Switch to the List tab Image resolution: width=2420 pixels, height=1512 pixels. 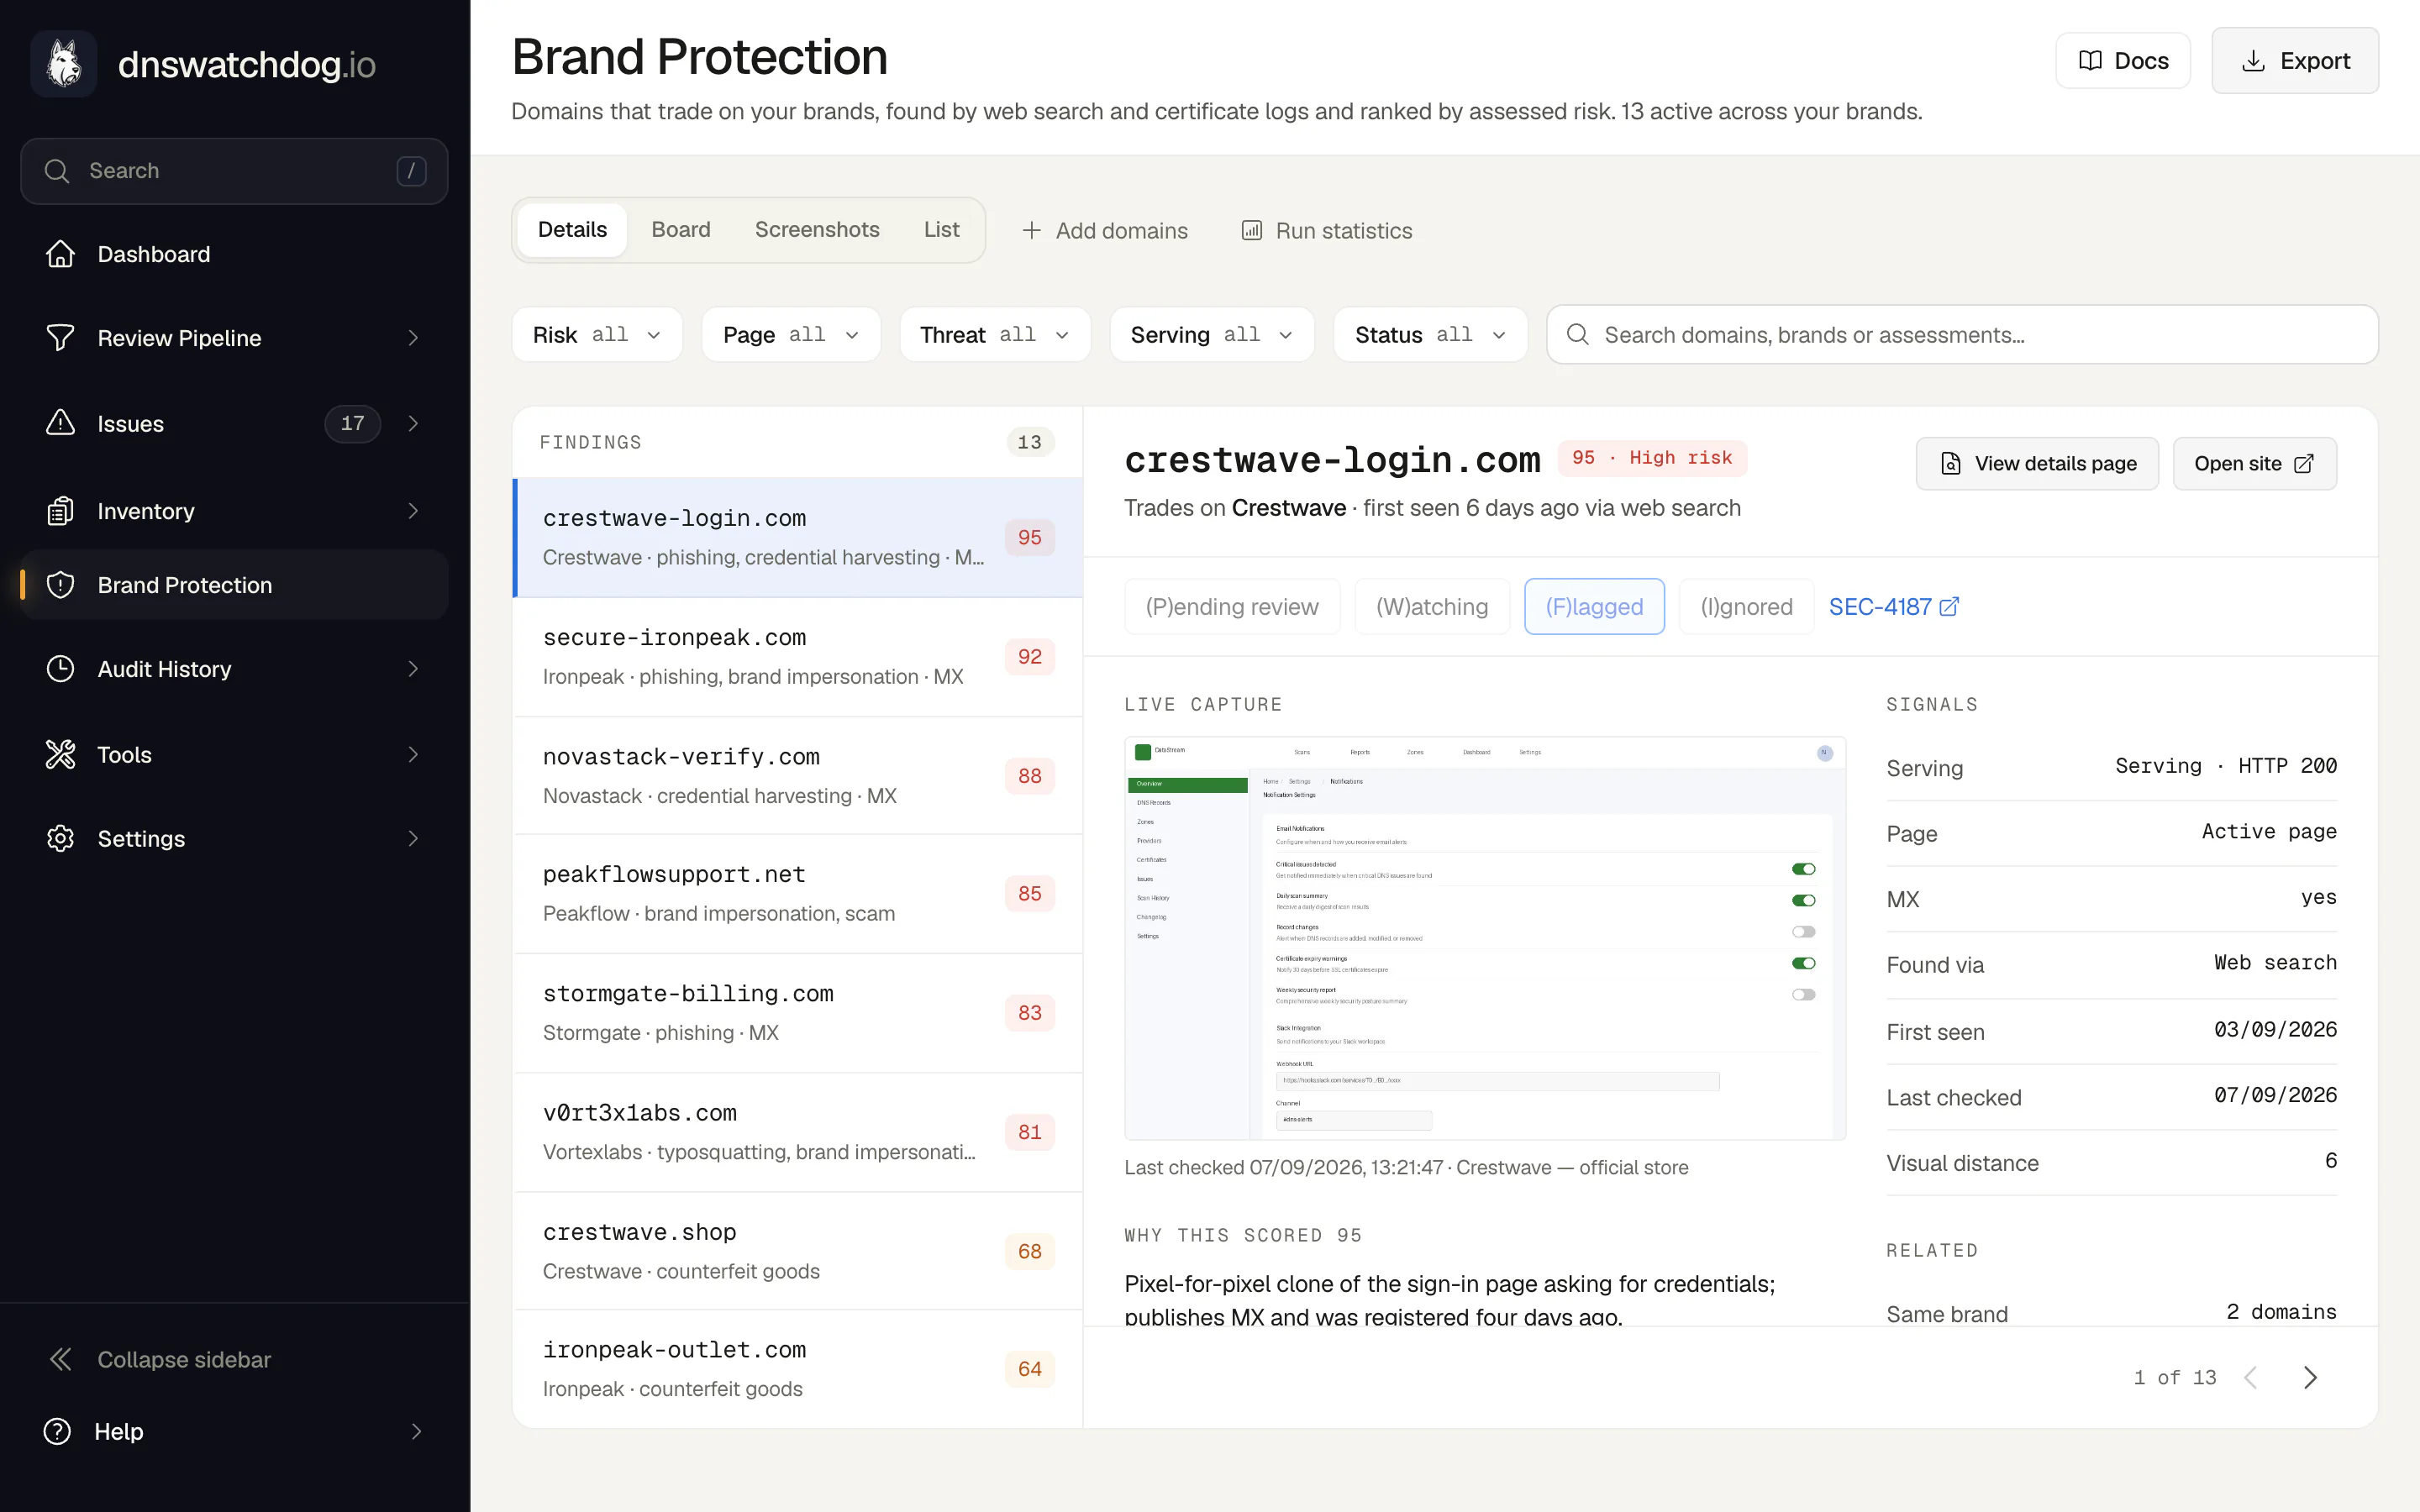click(941, 230)
